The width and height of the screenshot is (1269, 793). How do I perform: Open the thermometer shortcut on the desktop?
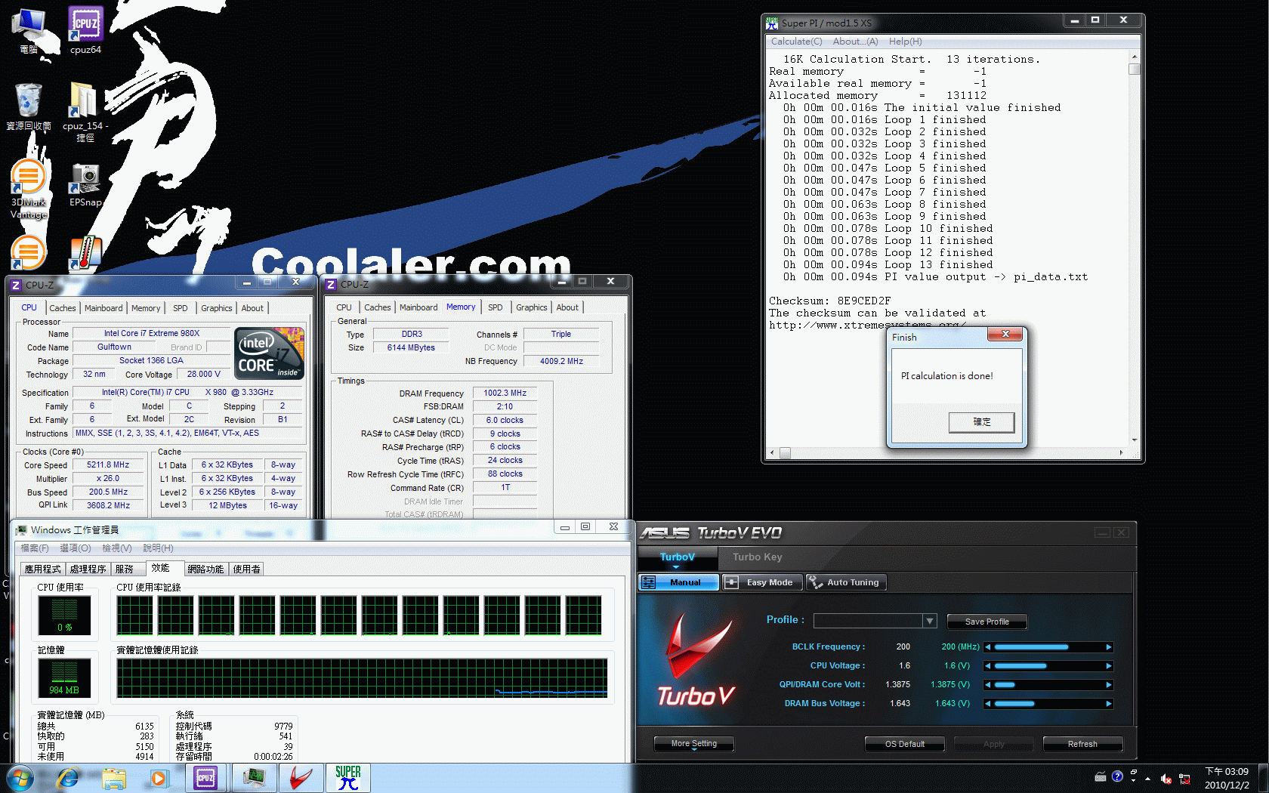tap(85, 255)
